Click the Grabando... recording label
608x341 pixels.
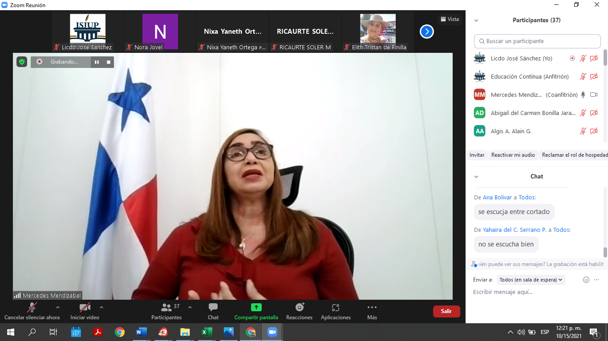(x=64, y=62)
